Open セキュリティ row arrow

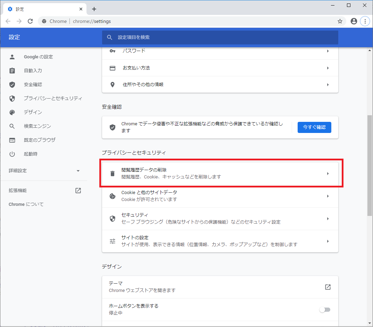(328, 219)
